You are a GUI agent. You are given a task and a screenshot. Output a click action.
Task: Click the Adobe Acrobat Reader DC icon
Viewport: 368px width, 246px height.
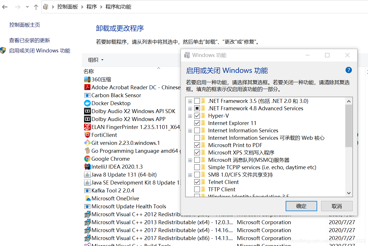[87, 87]
